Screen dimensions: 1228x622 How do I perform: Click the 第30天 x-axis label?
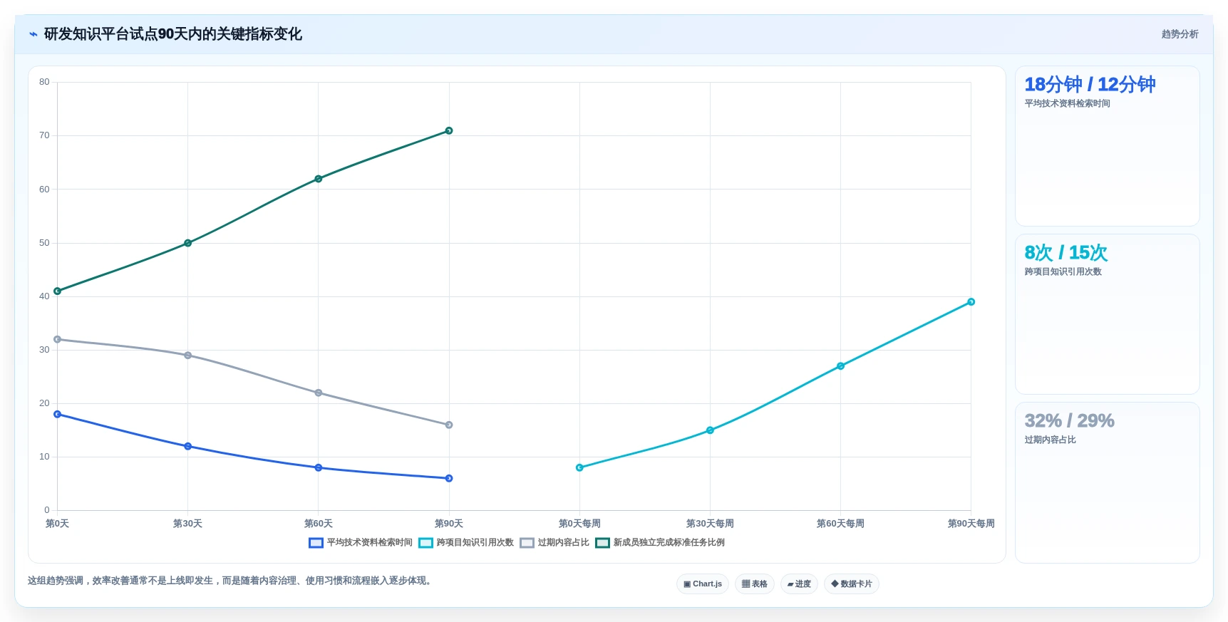pos(188,524)
